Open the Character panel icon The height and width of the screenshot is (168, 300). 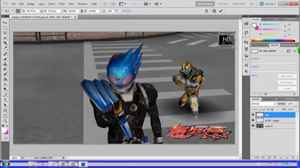point(246,65)
